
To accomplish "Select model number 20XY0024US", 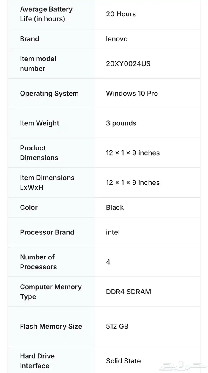I will (x=128, y=64).
